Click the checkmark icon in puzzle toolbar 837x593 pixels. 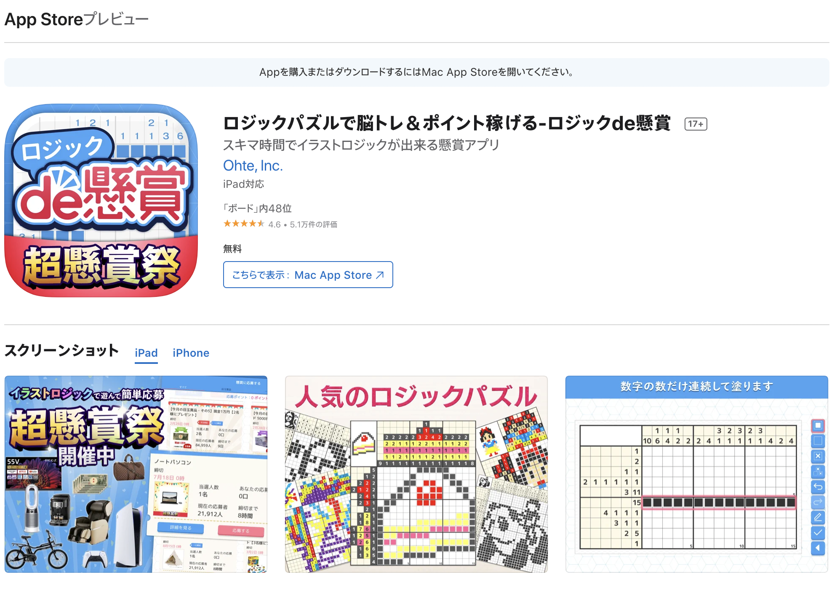[x=818, y=533]
